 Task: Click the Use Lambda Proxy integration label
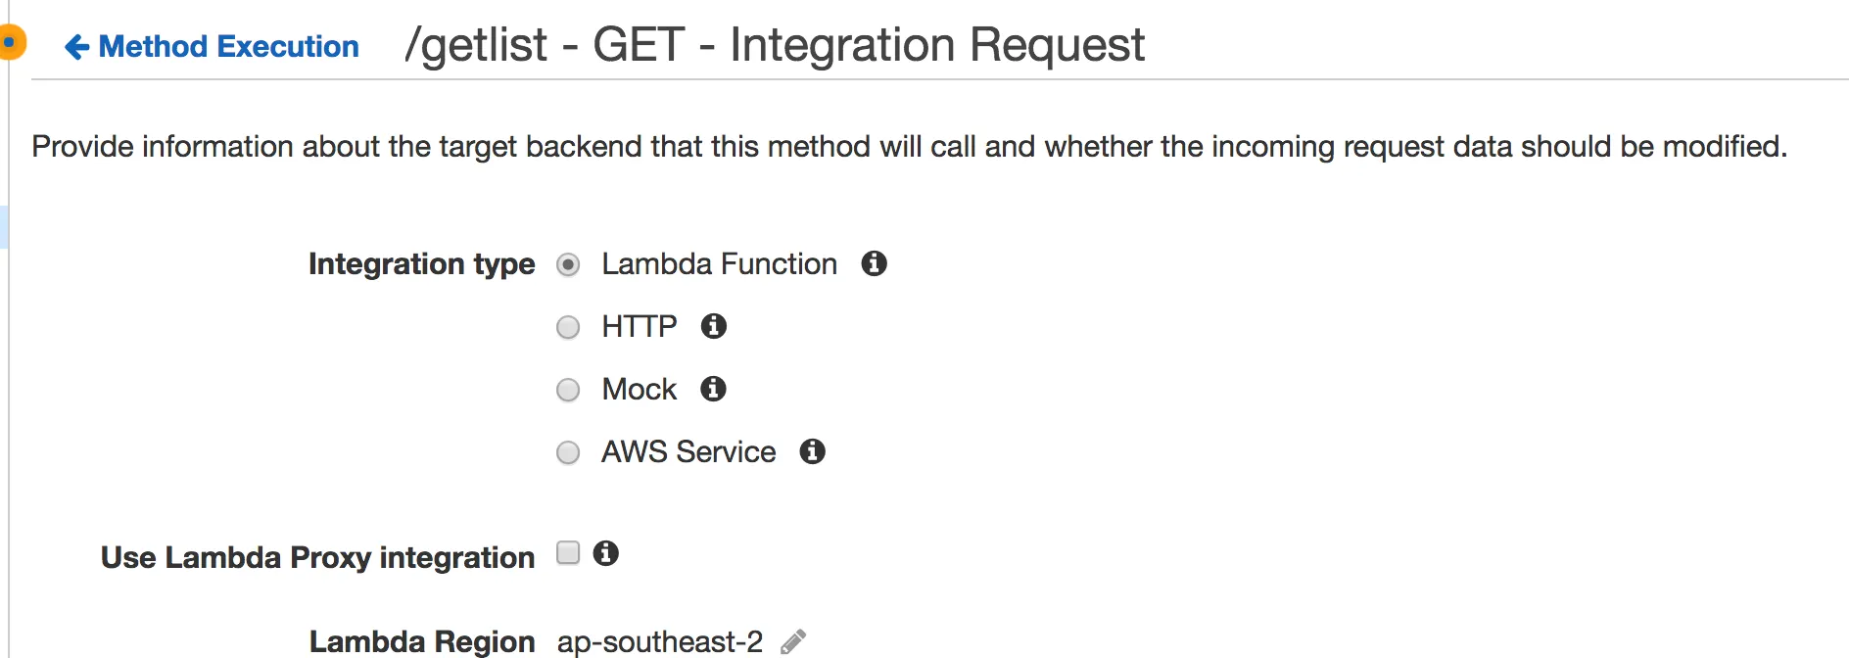coord(317,557)
